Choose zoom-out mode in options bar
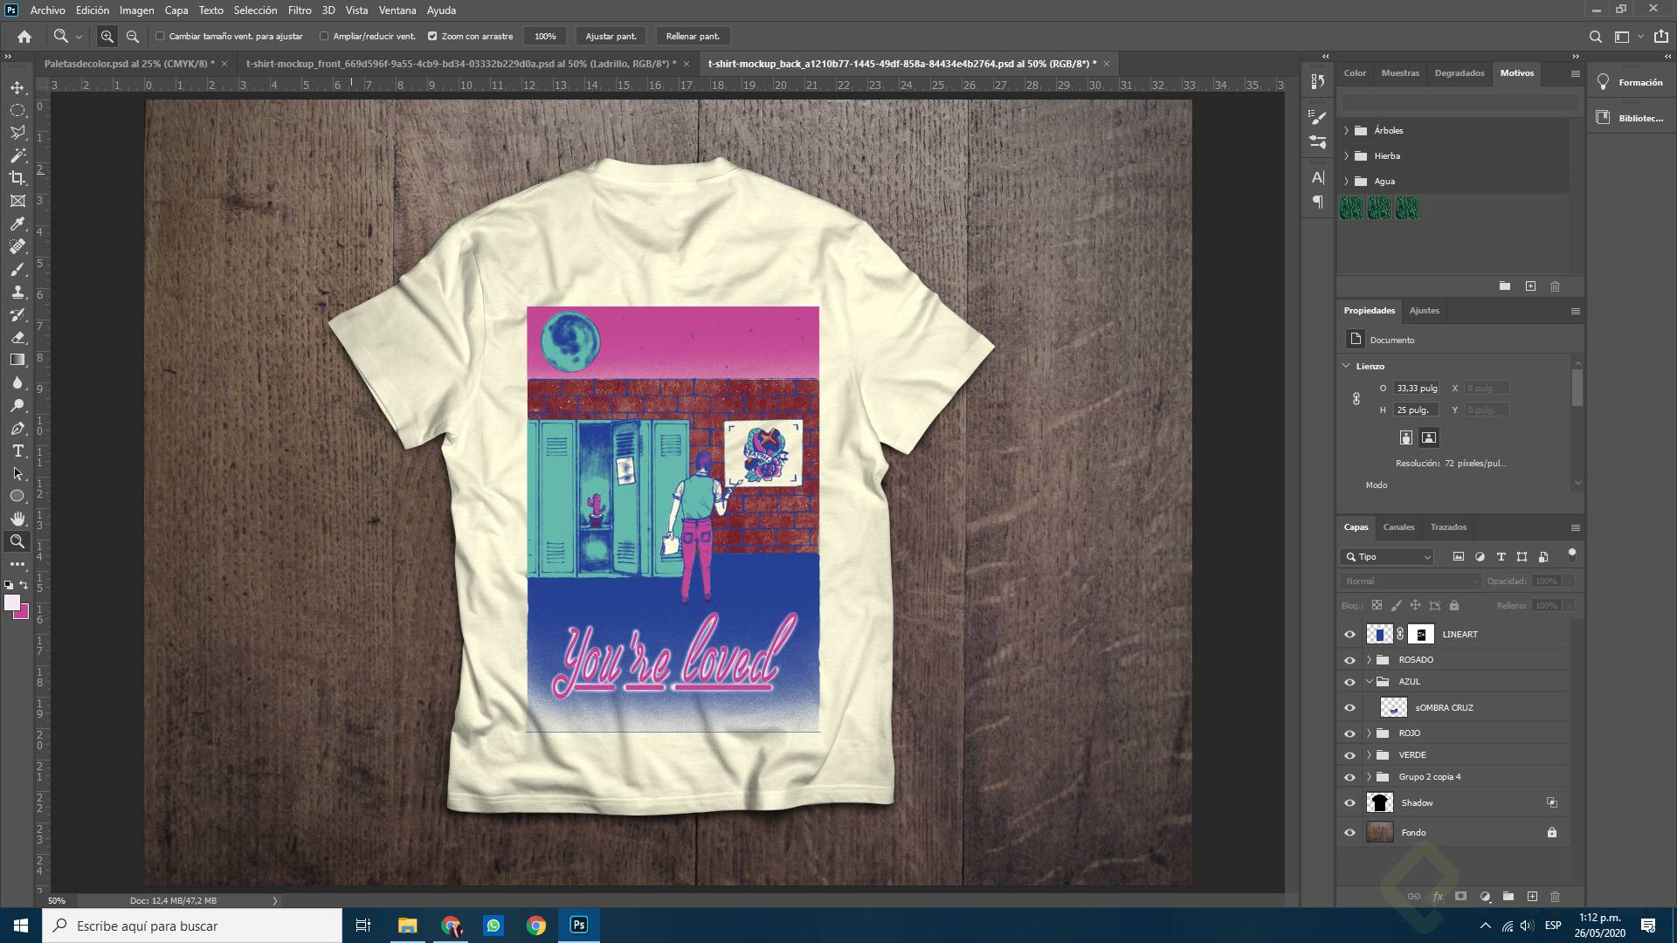The width and height of the screenshot is (1677, 943). click(133, 37)
